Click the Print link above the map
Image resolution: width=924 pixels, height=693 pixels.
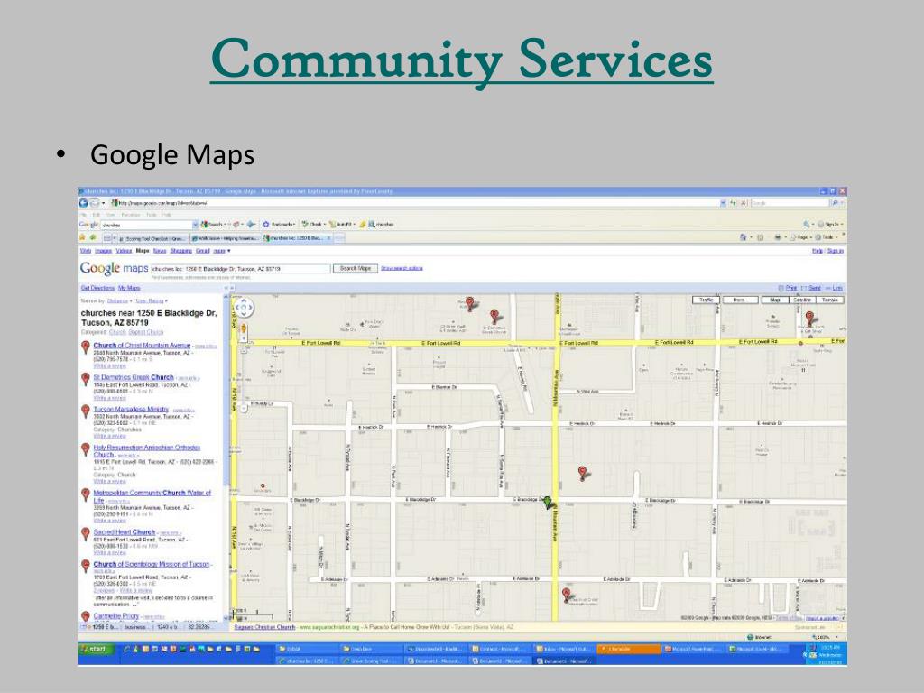(791, 288)
